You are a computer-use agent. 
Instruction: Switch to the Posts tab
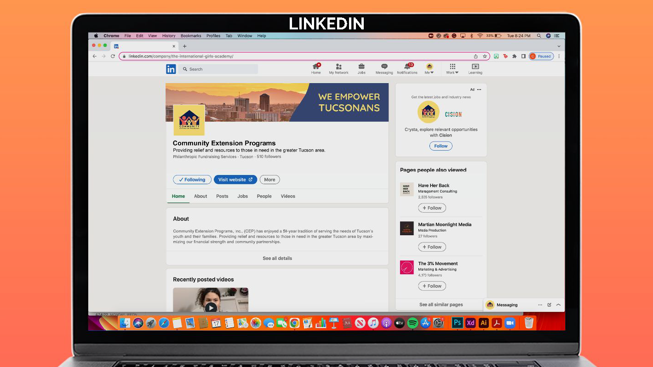pyautogui.click(x=222, y=196)
